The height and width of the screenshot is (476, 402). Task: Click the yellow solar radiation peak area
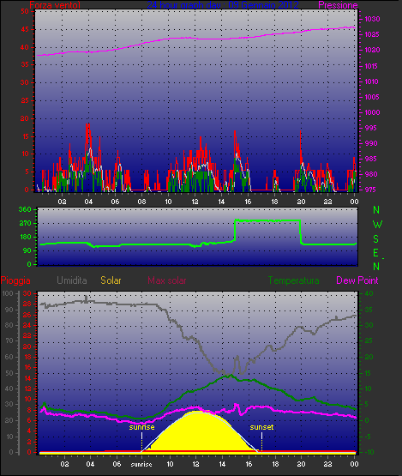pyautogui.click(x=198, y=431)
